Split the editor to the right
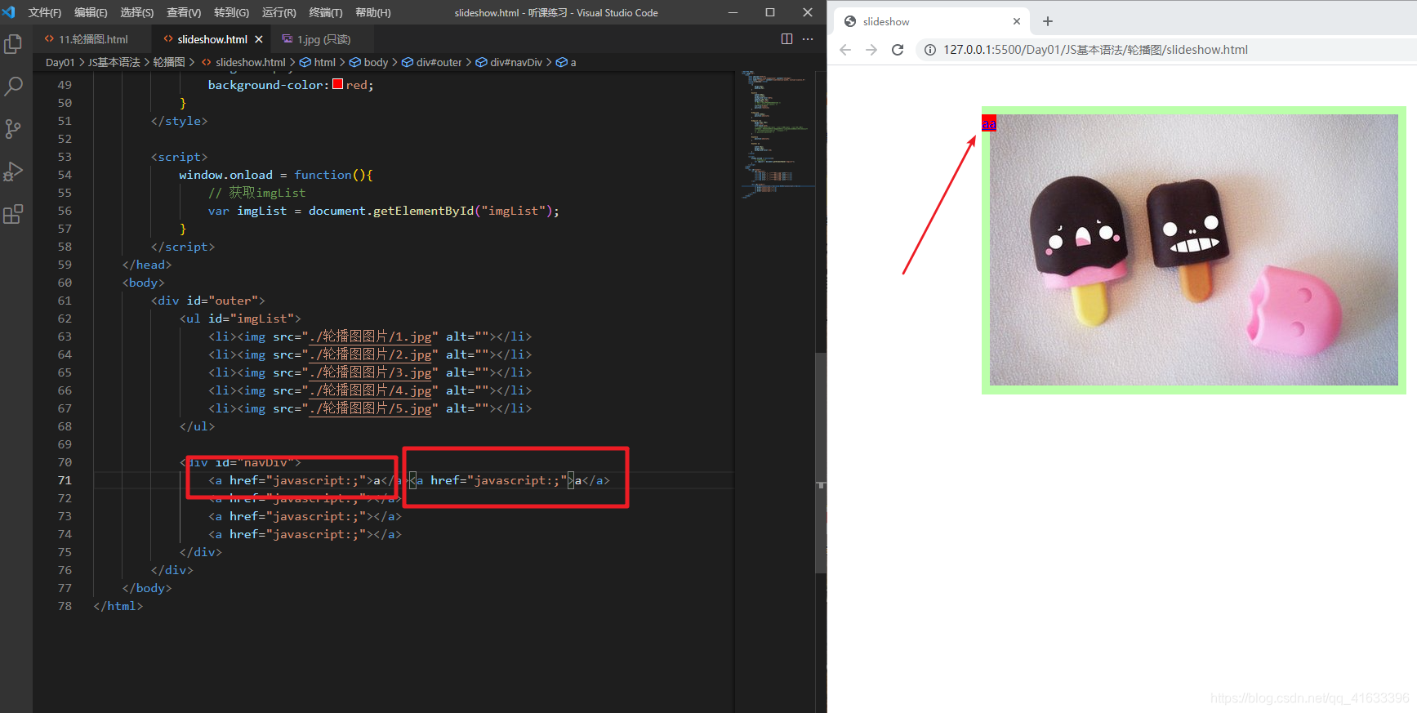The height and width of the screenshot is (713, 1417). coord(786,39)
